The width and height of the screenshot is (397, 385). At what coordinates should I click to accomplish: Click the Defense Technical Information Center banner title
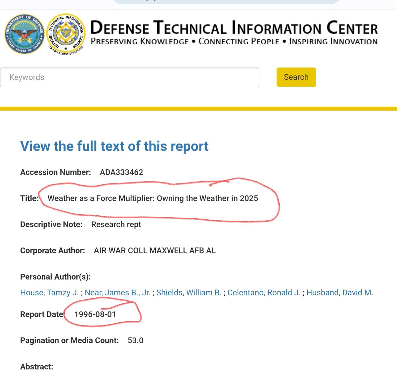234,28
